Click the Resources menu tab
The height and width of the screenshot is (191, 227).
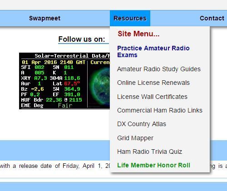pyautogui.click(x=130, y=18)
